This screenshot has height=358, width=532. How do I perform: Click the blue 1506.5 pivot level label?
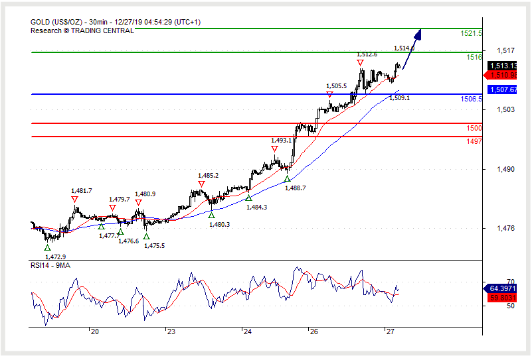(472, 99)
